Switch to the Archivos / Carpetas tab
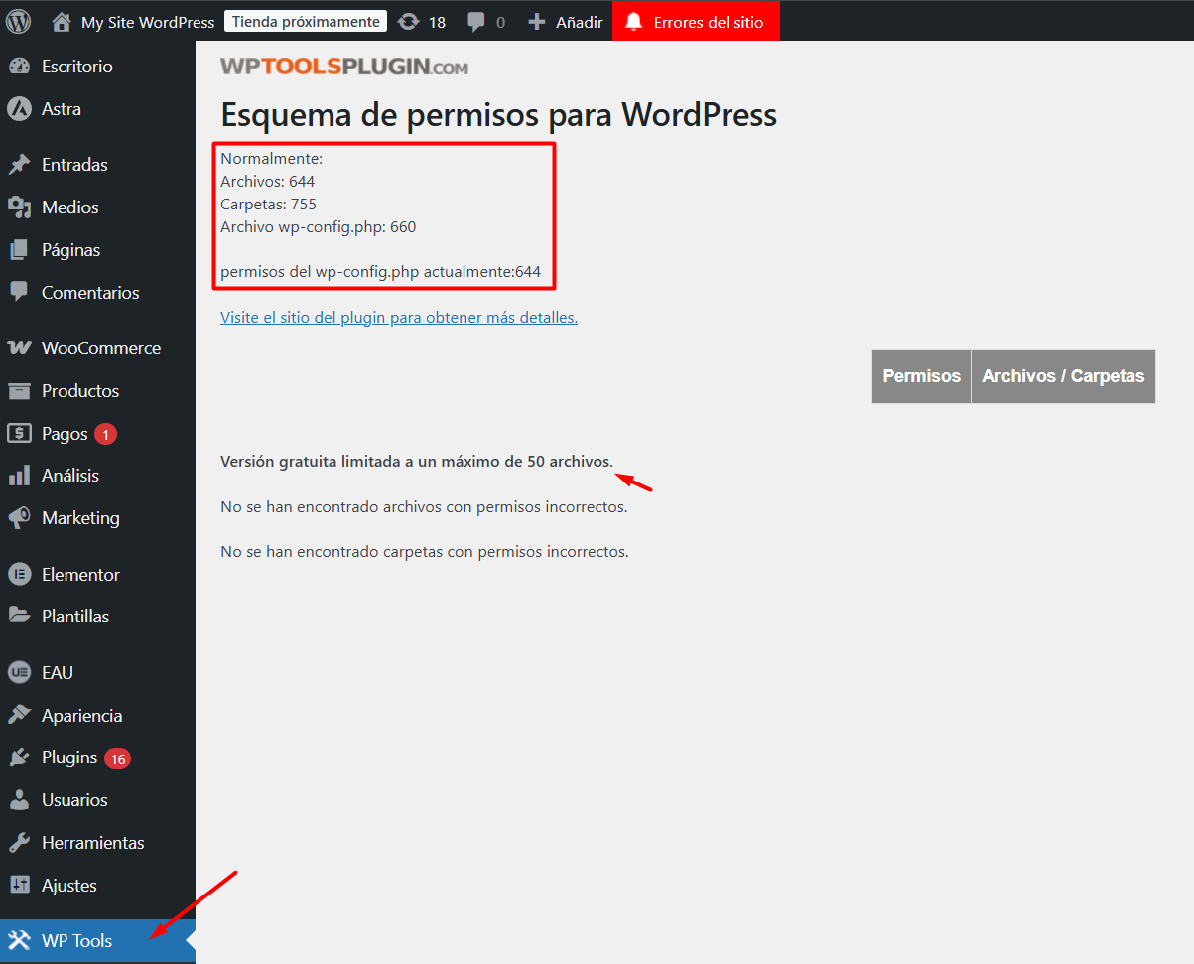 pyautogui.click(x=1062, y=376)
